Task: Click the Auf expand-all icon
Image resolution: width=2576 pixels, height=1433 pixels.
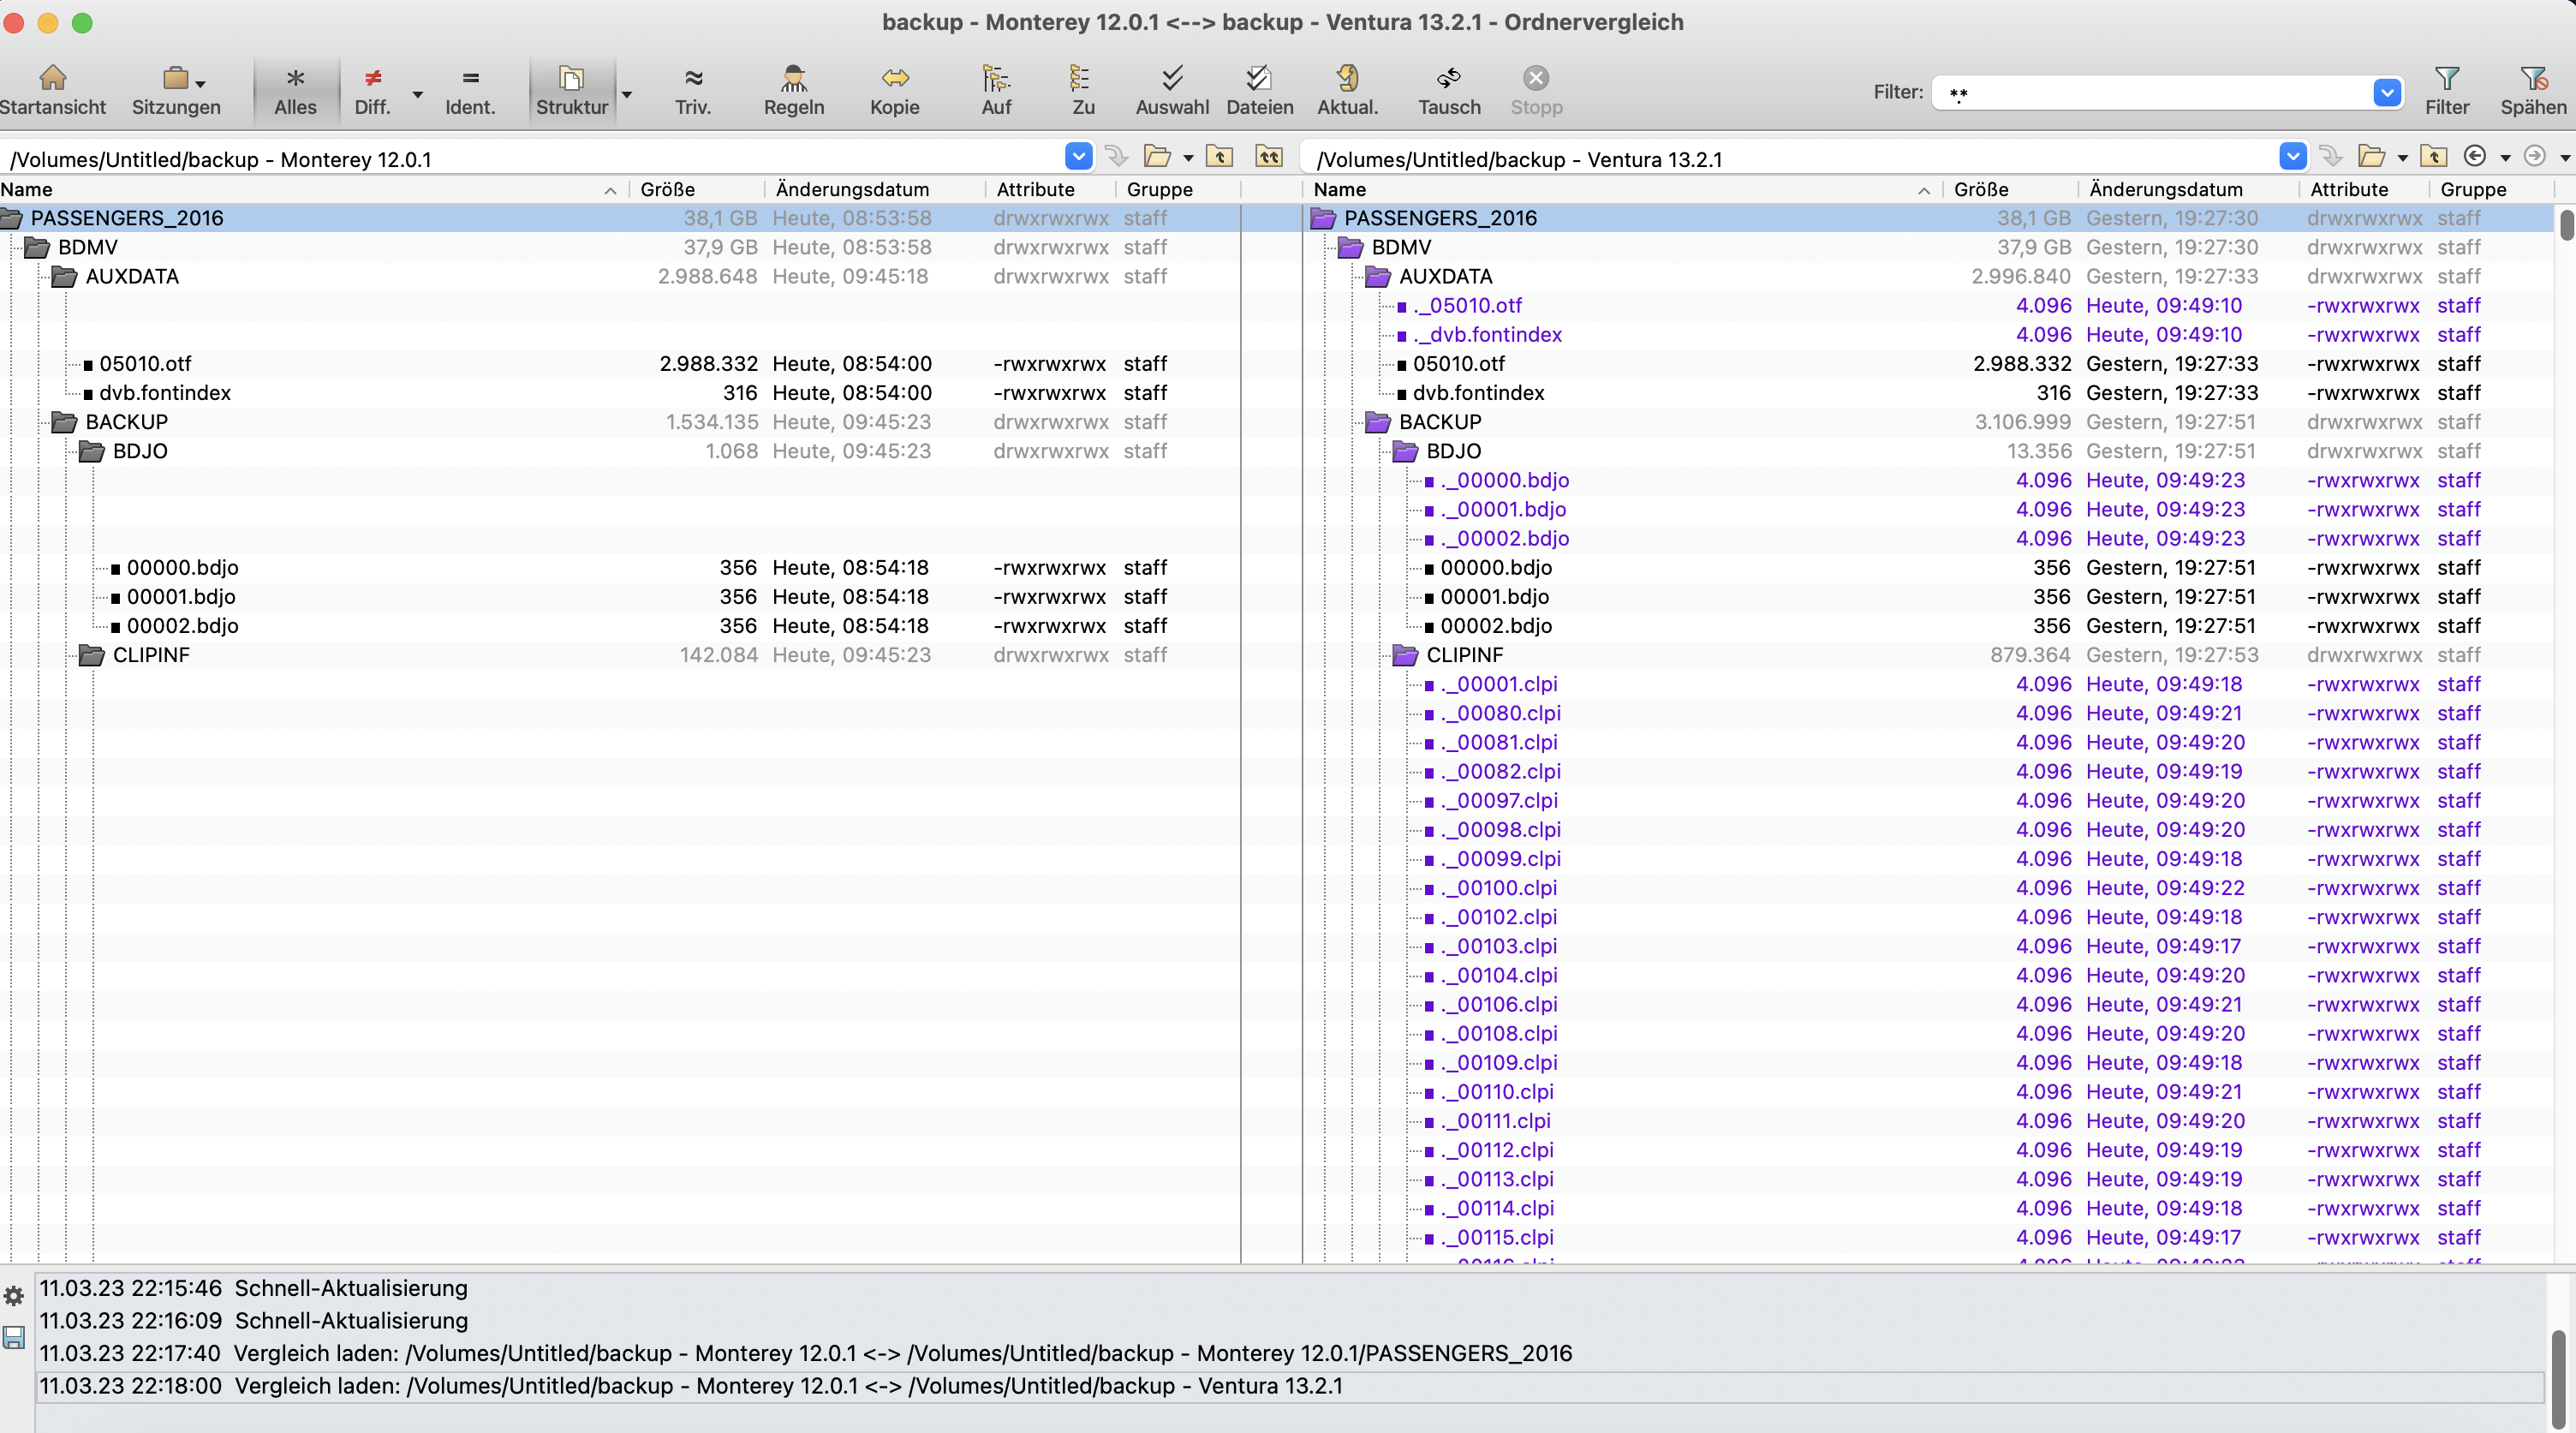Action: [995, 78]
